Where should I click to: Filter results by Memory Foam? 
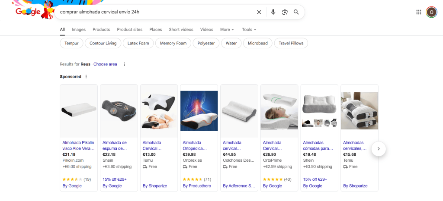pos(173,43)
